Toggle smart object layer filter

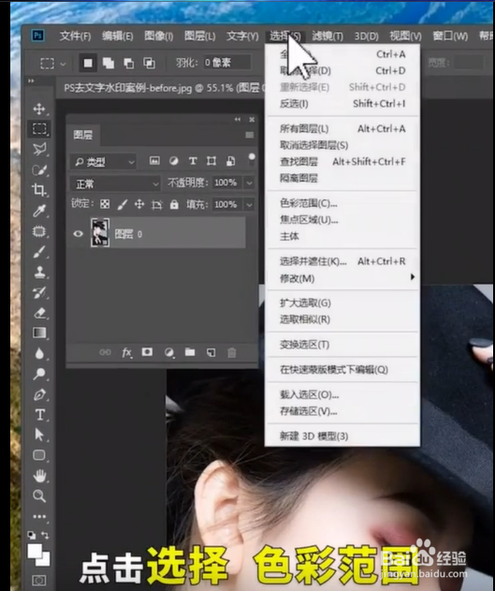tap(231, 161)
